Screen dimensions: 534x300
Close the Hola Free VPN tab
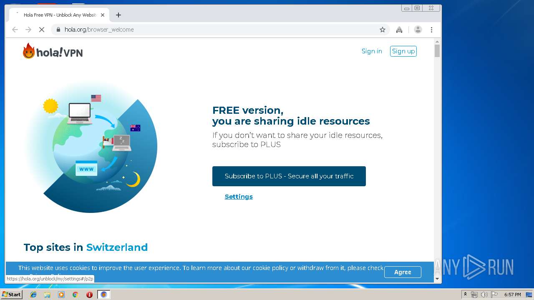tap(103, 15)
